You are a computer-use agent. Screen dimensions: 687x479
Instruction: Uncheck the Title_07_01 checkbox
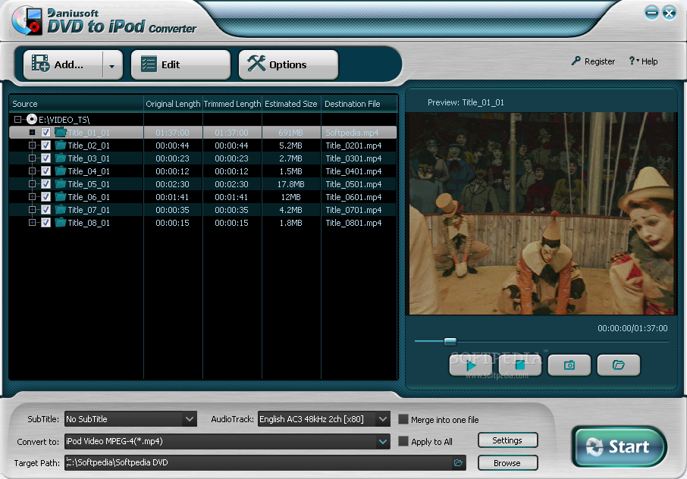45,210
